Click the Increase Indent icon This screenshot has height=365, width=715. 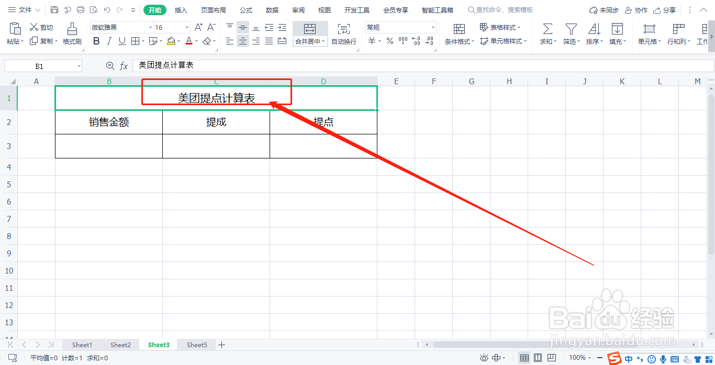tap(282, 27)
